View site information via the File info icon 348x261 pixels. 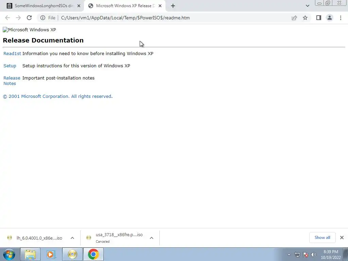pyautogui.click(x=43, y=18)
